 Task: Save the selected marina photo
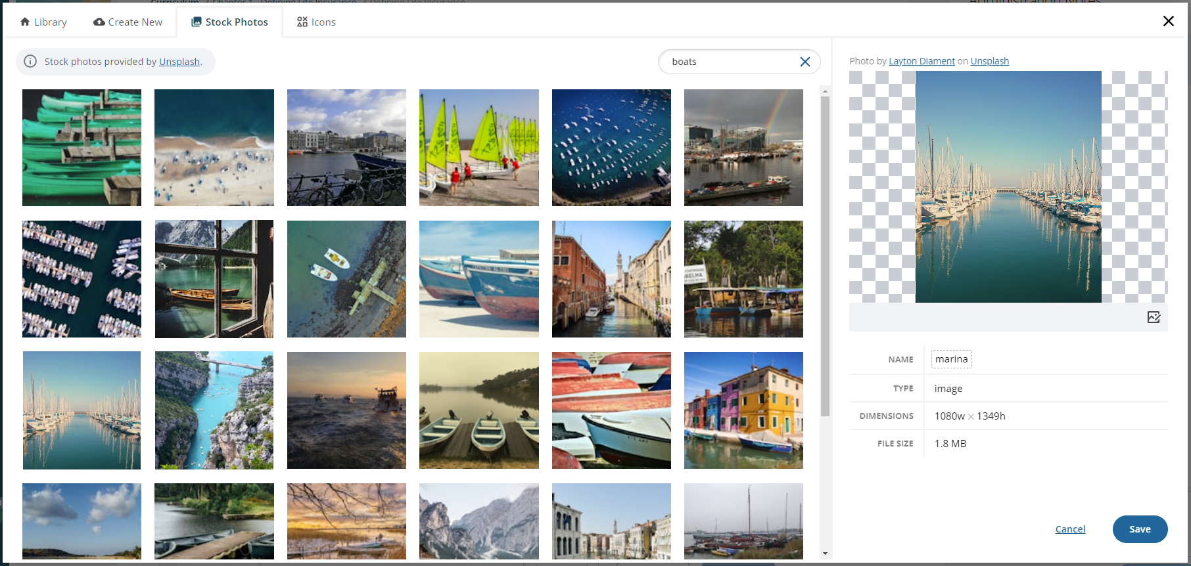(1140, 529)
